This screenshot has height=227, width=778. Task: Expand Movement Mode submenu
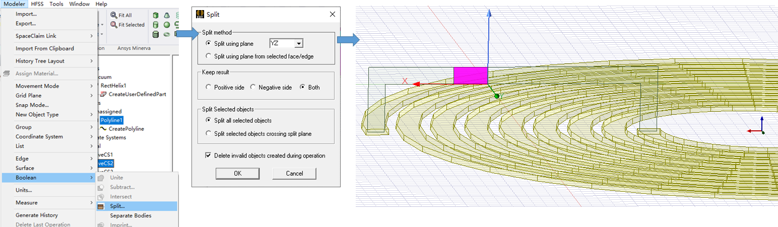coord(49,86)
